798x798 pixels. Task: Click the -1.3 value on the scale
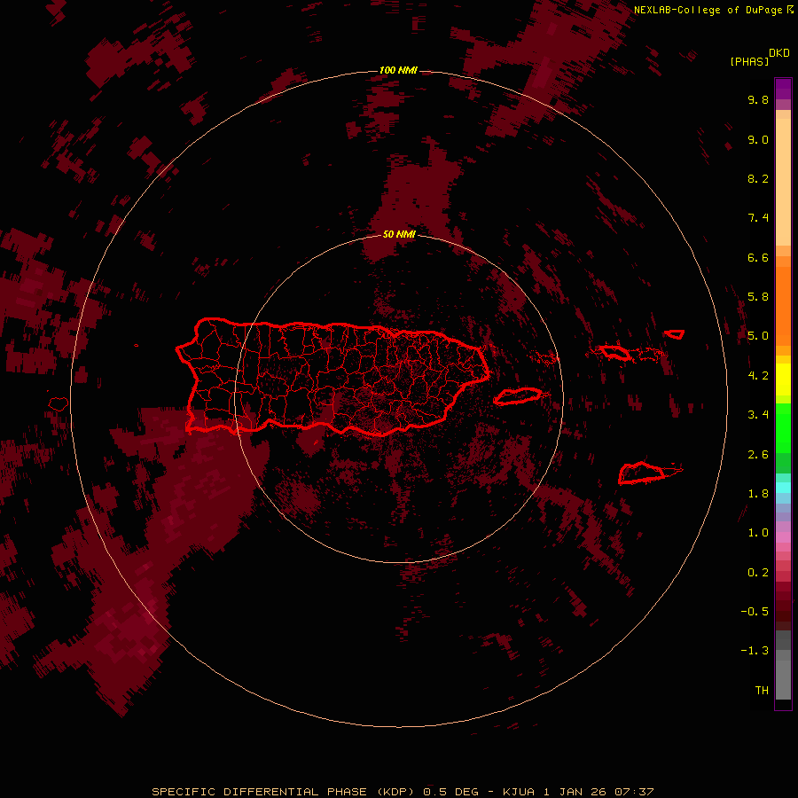point(755,651)
